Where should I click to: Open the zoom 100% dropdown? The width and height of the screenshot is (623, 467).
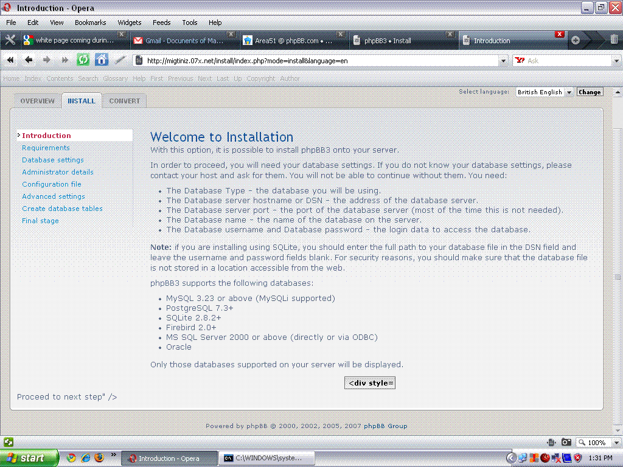[617, 443]
